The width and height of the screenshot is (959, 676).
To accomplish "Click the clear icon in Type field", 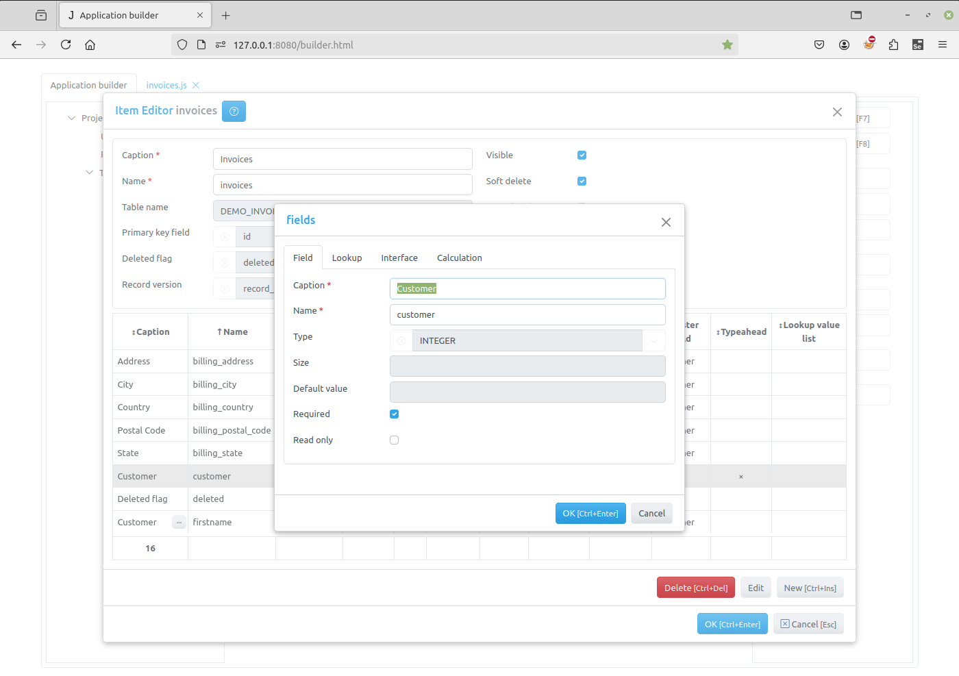I will click(401, 341).
